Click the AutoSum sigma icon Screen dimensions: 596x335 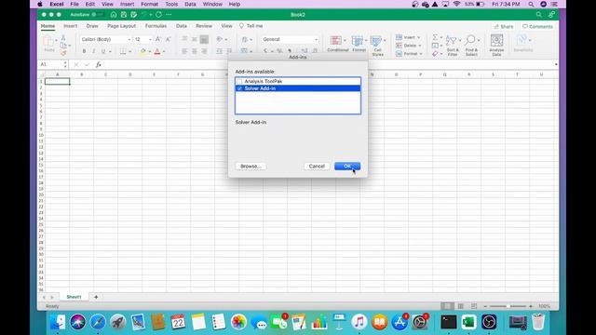click(x=435, y=37)
